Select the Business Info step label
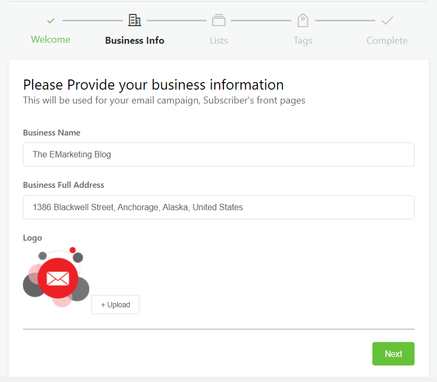The height and width of the screenshot is (382, 437). [x=135, y=41]
